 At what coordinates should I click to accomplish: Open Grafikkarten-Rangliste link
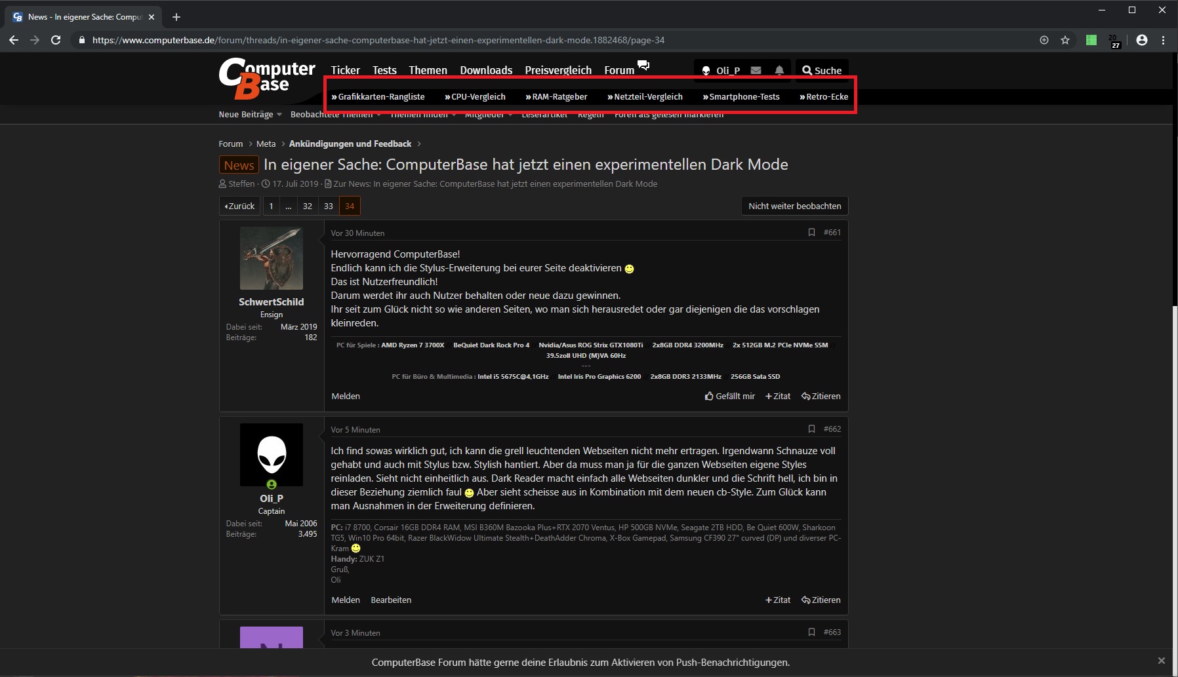[x=378, y=96]
